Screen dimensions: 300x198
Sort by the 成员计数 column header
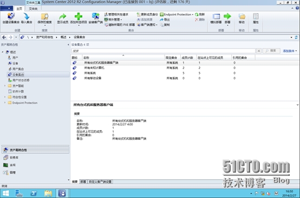pyautogui.click(x=188, y=58)
